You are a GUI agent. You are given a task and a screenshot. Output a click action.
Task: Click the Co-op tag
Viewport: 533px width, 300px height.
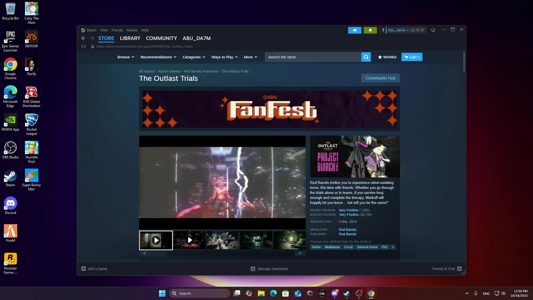[x=348, y=247]
